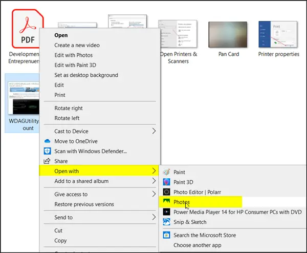
Task: Select Scan with Windows Defender
Action: click(x=100, y=151)
